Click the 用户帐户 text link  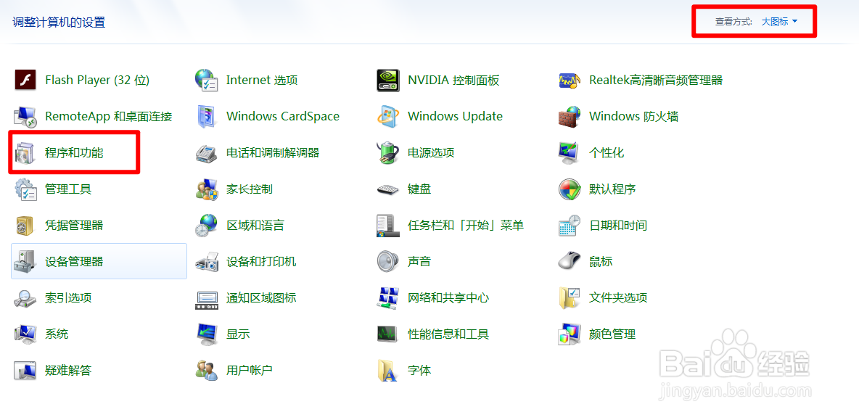250,370
